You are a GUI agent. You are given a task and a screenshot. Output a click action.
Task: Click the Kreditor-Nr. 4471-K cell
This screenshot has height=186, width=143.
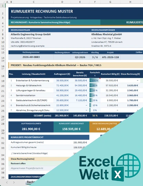tap(101, 46)
